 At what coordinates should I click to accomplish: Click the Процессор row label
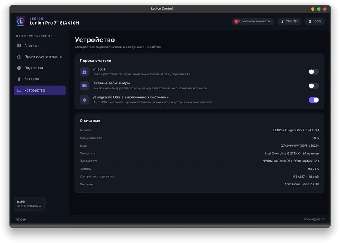tap(88, 153)
